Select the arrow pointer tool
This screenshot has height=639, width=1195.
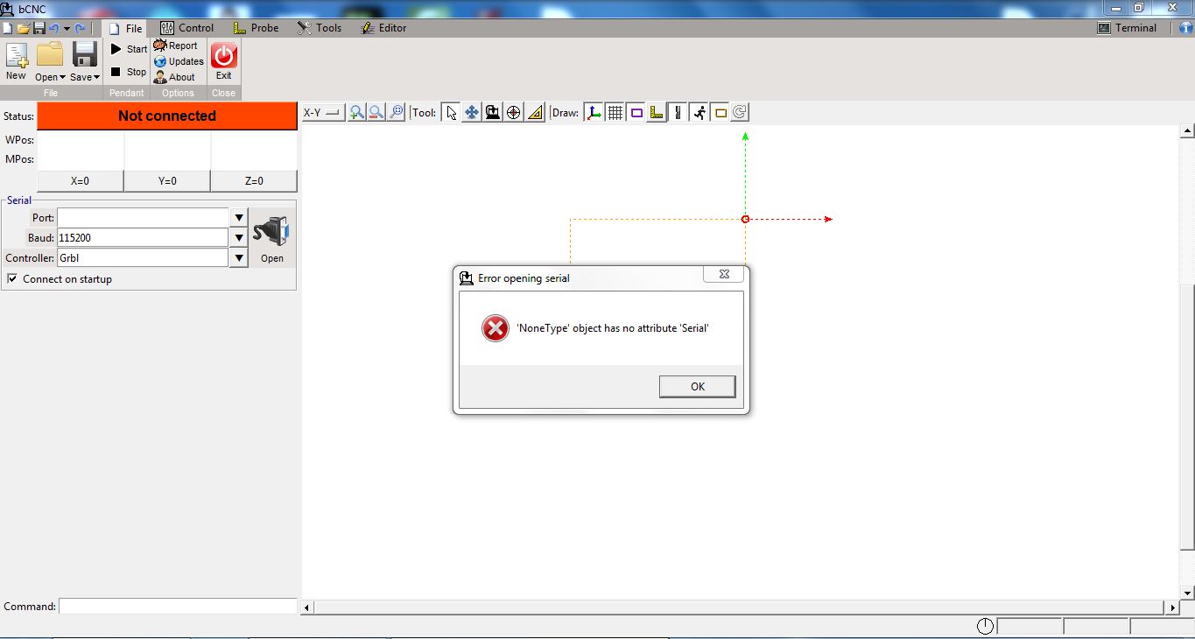click(451, 112)
